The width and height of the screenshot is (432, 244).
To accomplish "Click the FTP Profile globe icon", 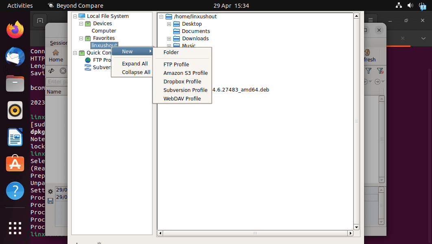I will click(x=88, y=60).
